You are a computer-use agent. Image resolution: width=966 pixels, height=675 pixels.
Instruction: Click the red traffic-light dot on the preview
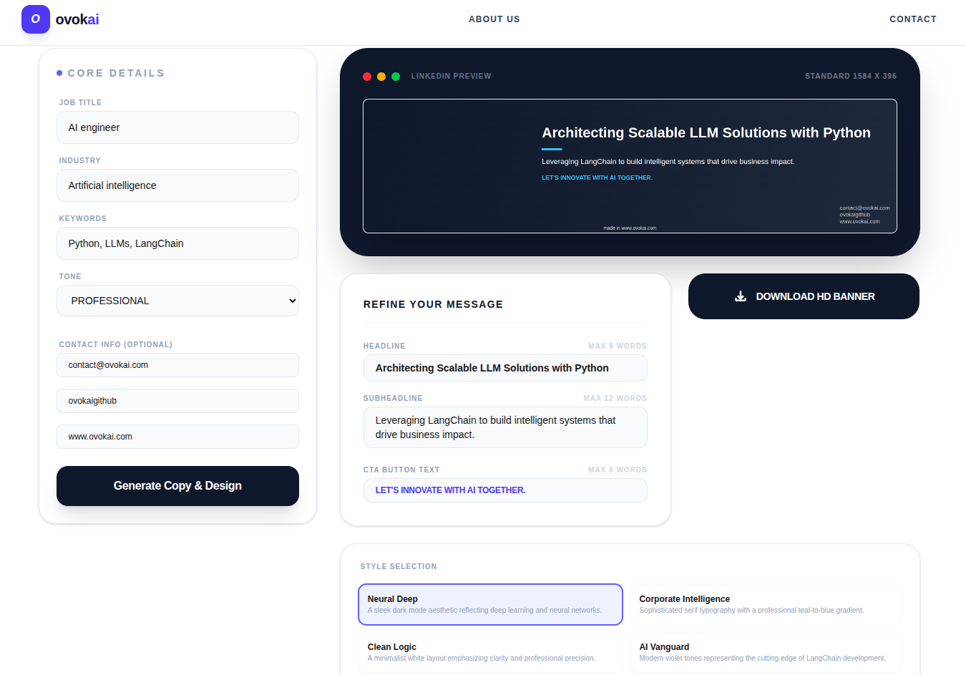coord(367,76)
